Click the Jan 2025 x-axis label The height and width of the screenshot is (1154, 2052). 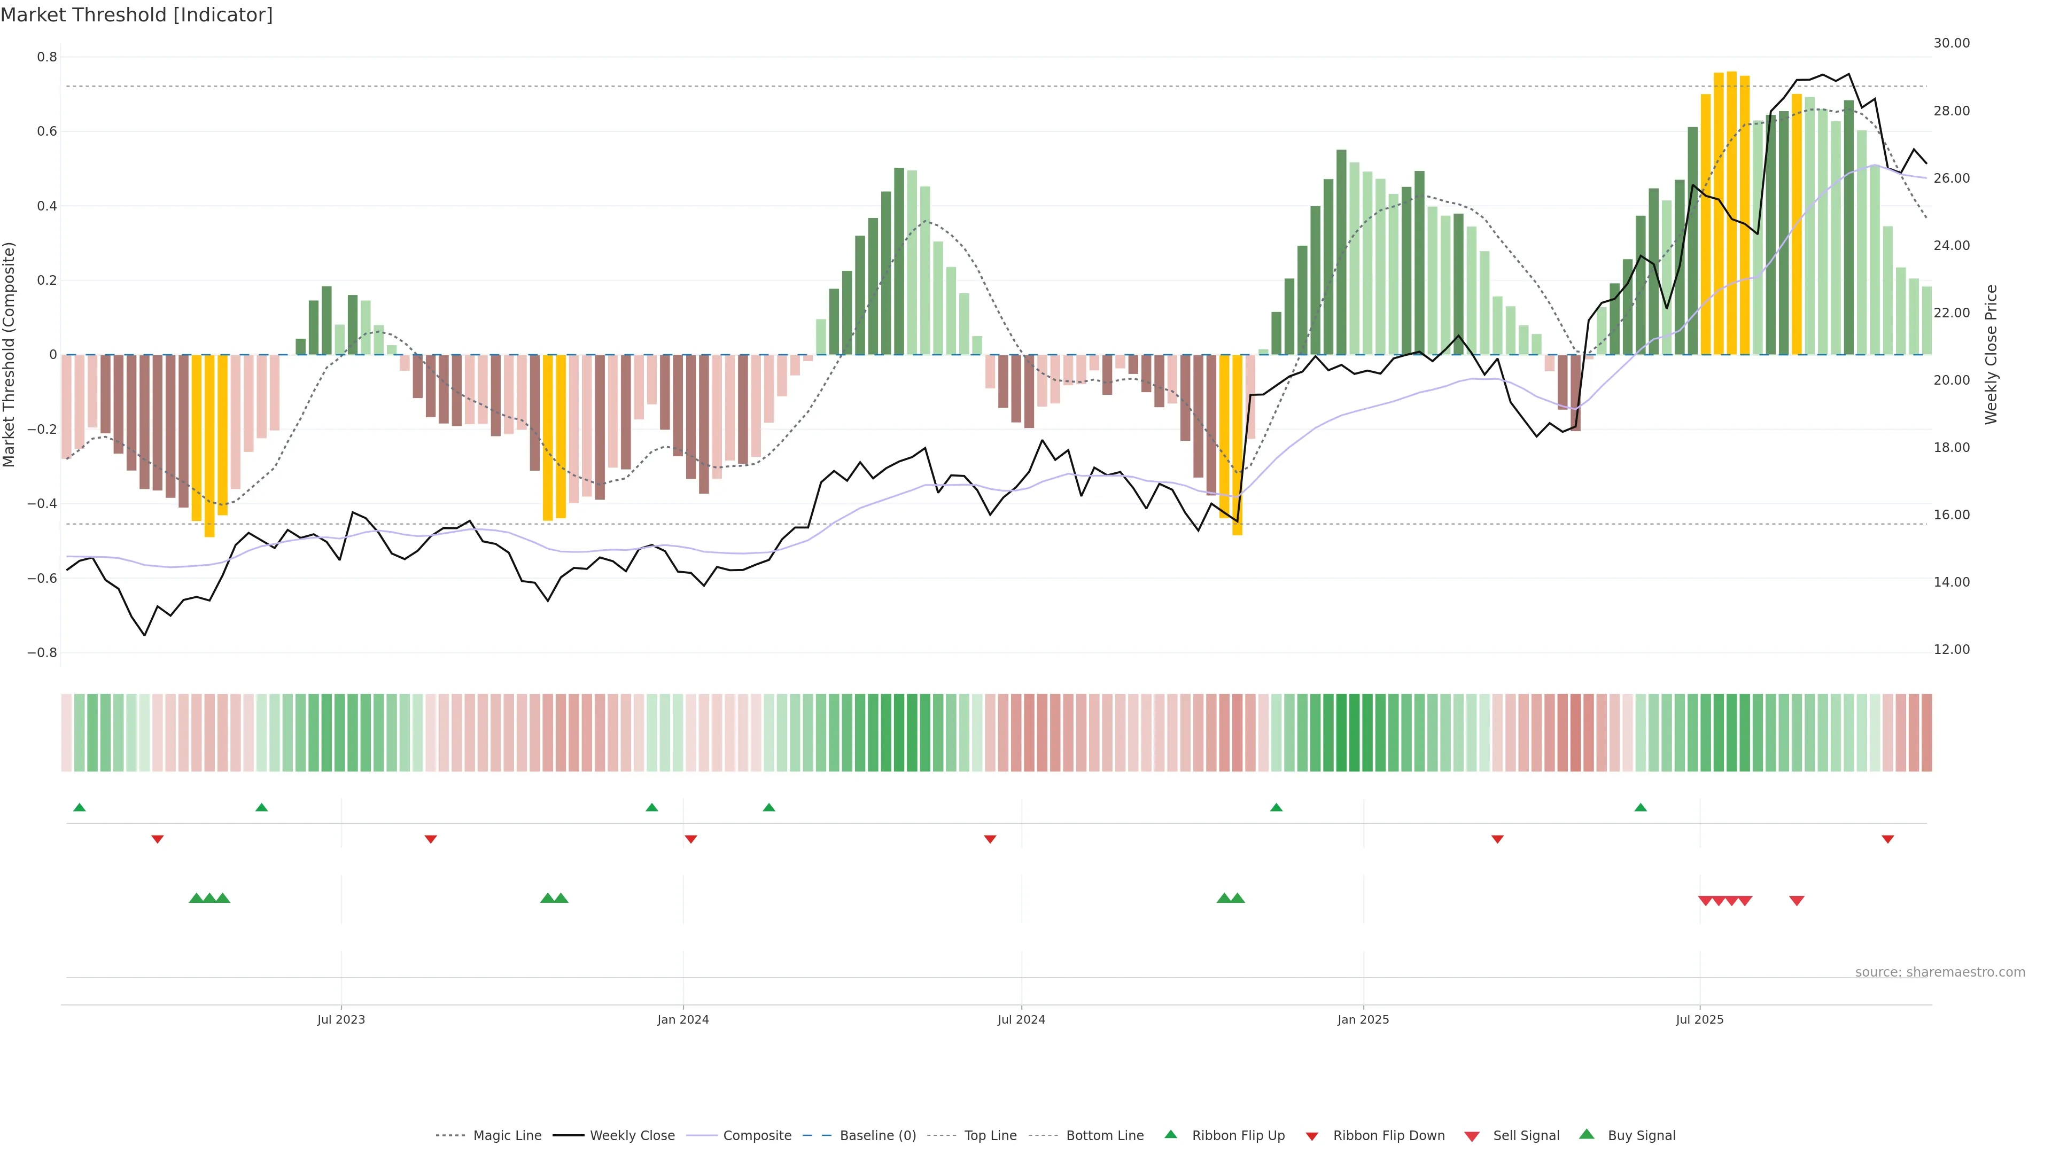(1363, 1019)
